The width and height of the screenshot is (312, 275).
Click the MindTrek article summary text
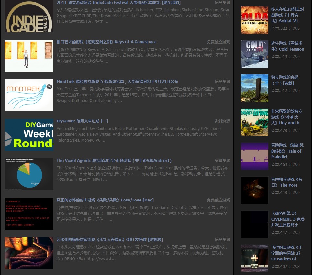(143, 95)
